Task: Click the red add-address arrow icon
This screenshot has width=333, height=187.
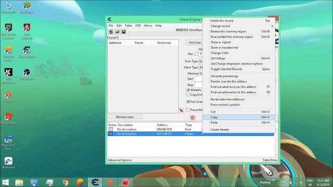Action: coord(182,111)
